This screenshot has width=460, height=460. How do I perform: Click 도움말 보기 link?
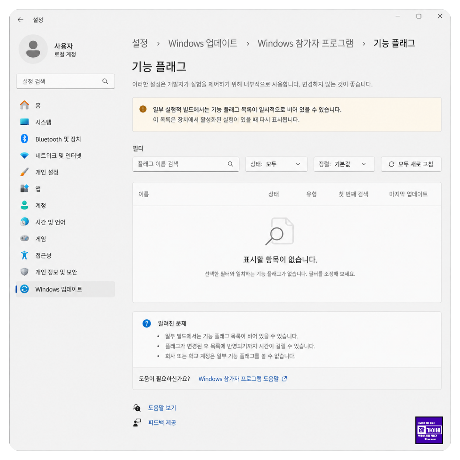click(162, 408)
